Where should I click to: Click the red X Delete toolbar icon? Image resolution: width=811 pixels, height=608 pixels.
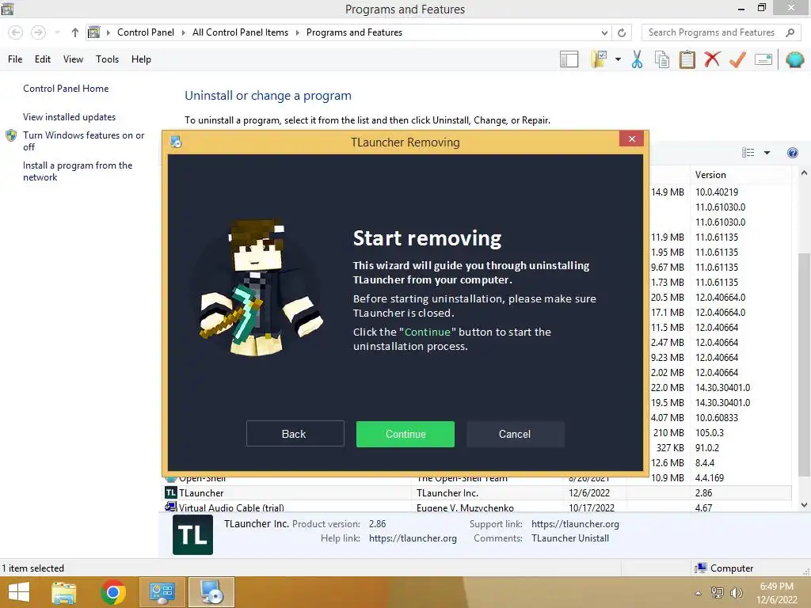click(712, 59)
